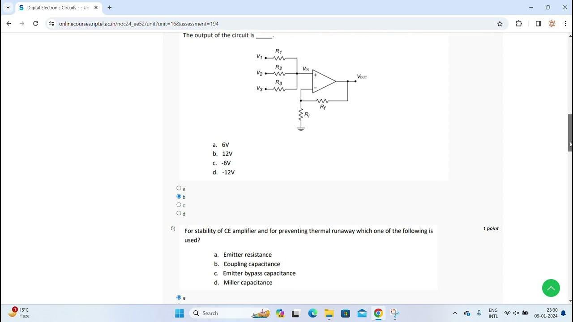Toggle the browser side panel
The width and height of the screenshot is (573, 322).
[x=538, y=24]
